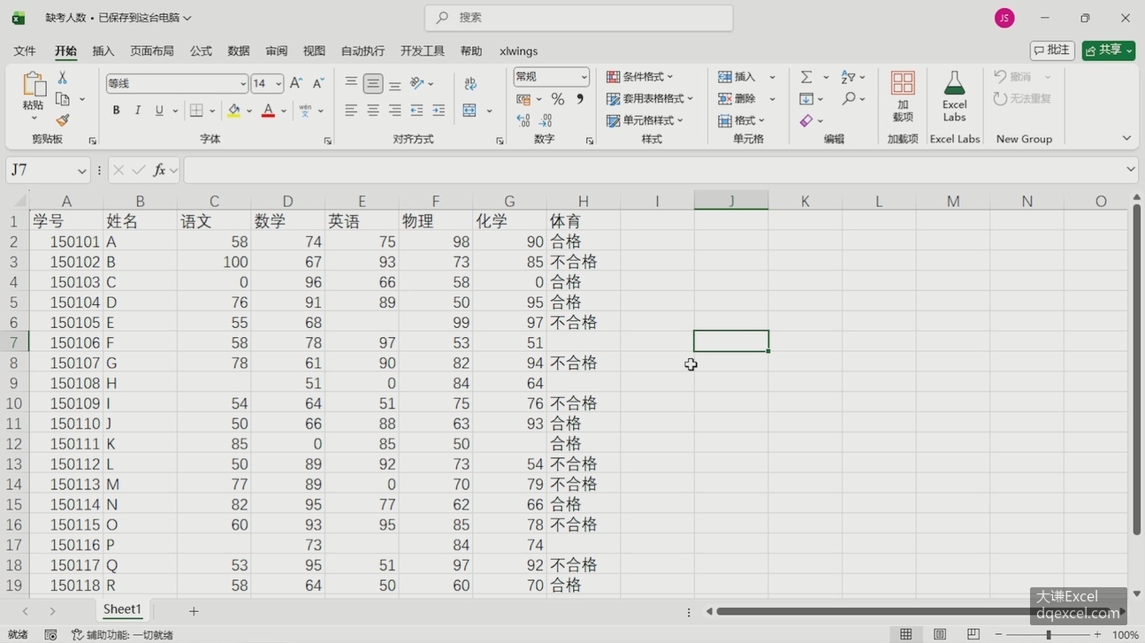Screen dimensions: 1145x643
Task: Toggle Bold formatting
Action: pos(116,111)
